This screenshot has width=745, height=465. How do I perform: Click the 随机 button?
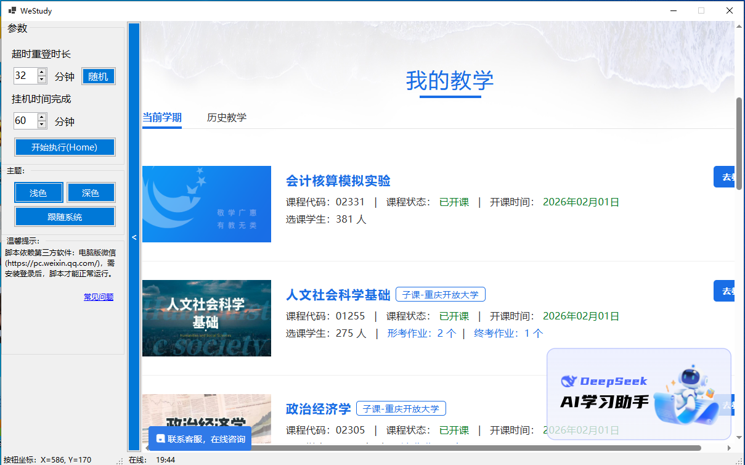point(99,76)
